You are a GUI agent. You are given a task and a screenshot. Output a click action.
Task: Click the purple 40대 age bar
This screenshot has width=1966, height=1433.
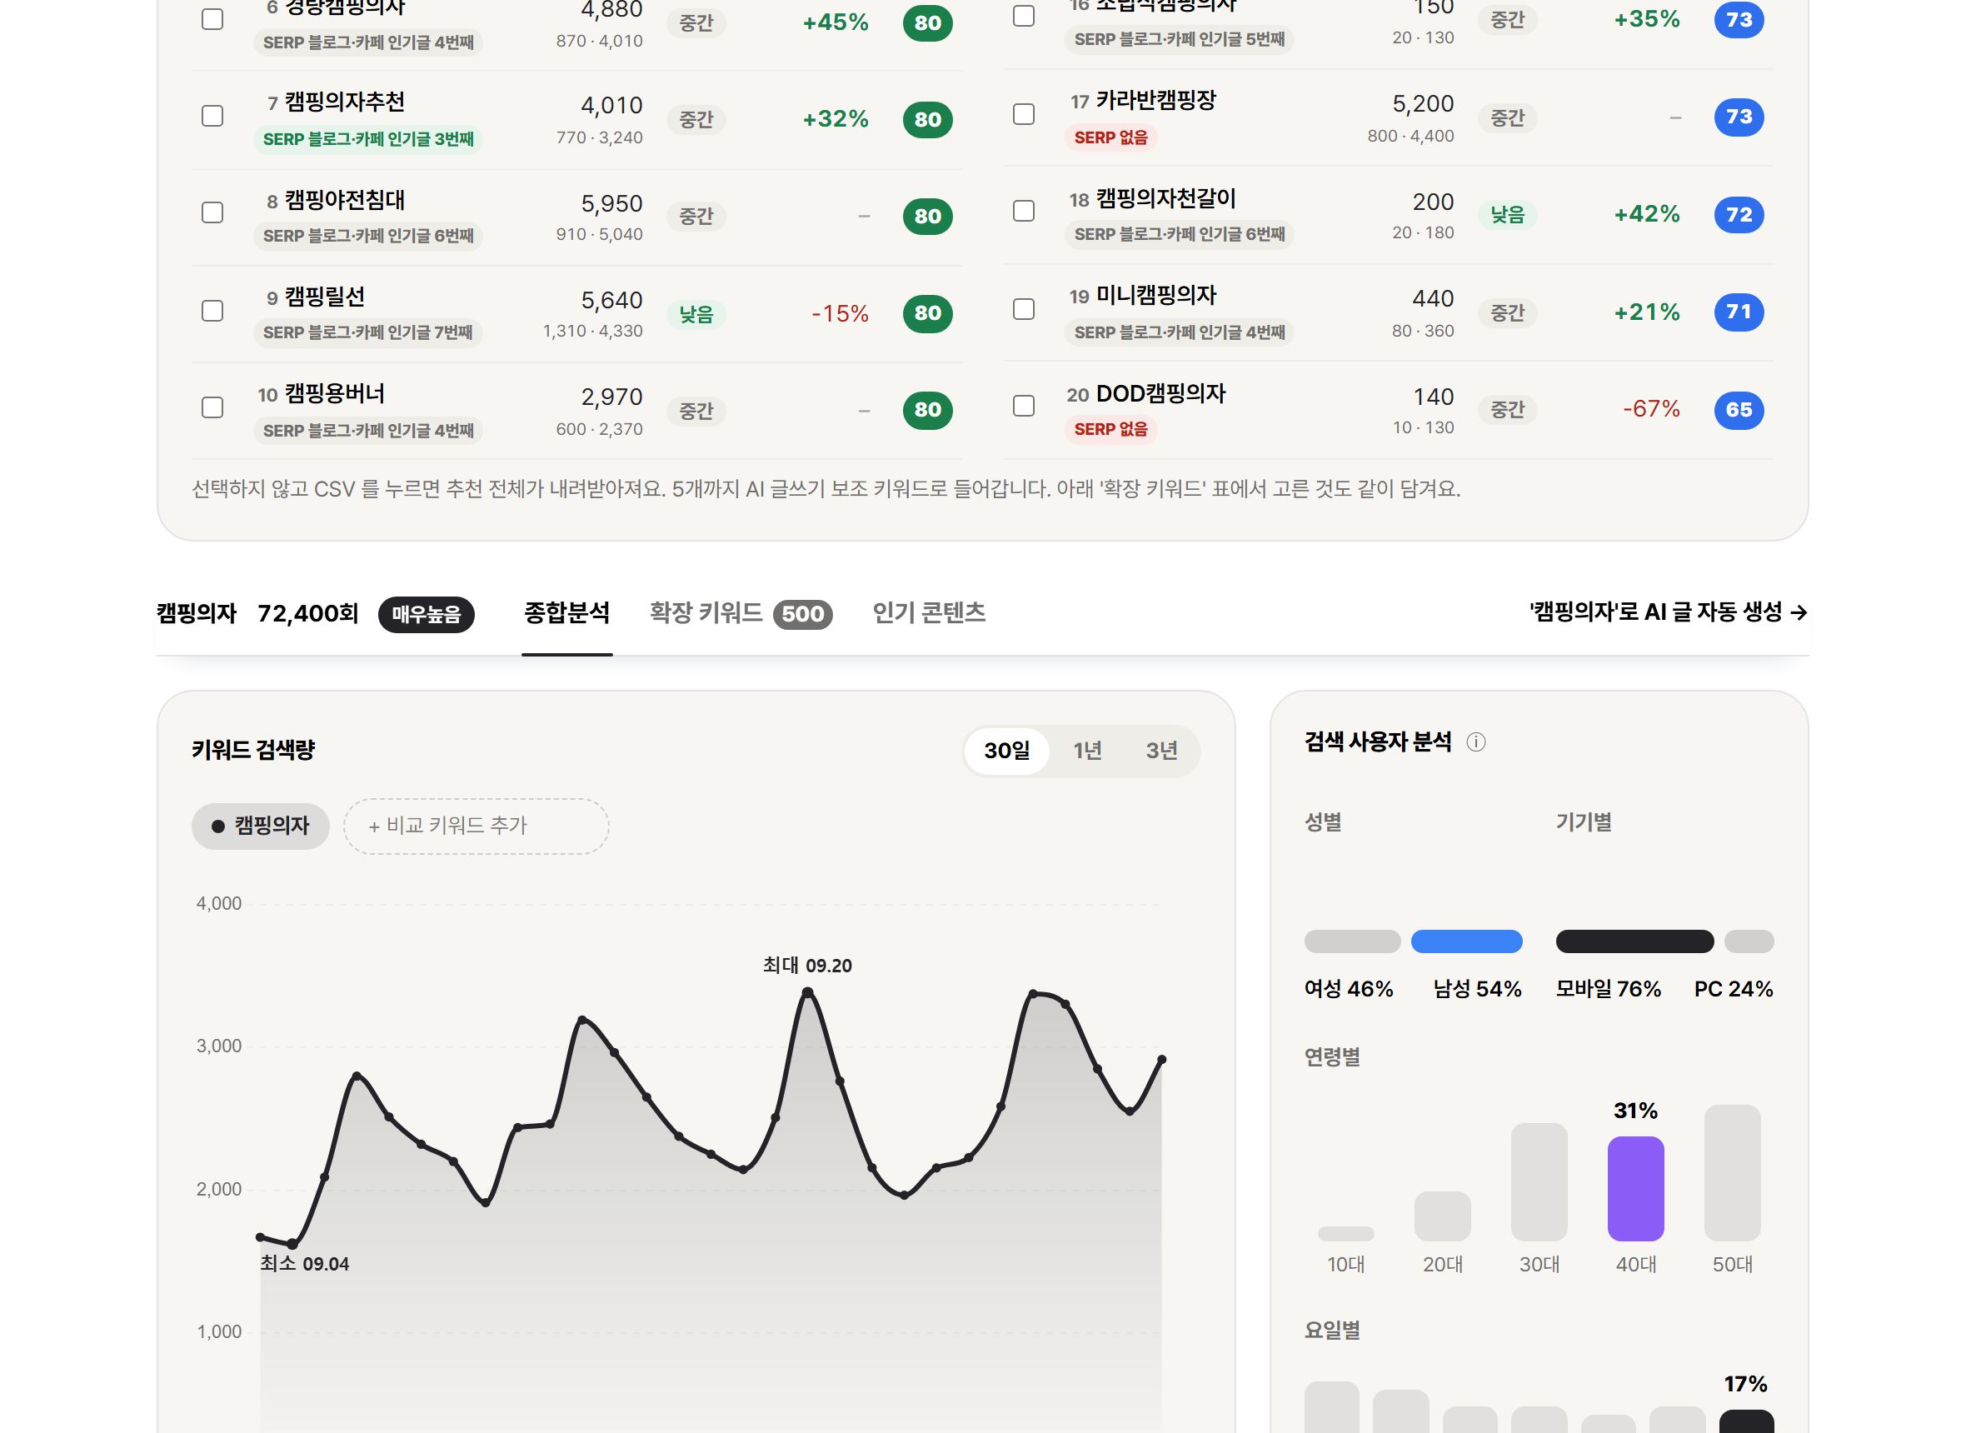(x=1635, y=1188)
